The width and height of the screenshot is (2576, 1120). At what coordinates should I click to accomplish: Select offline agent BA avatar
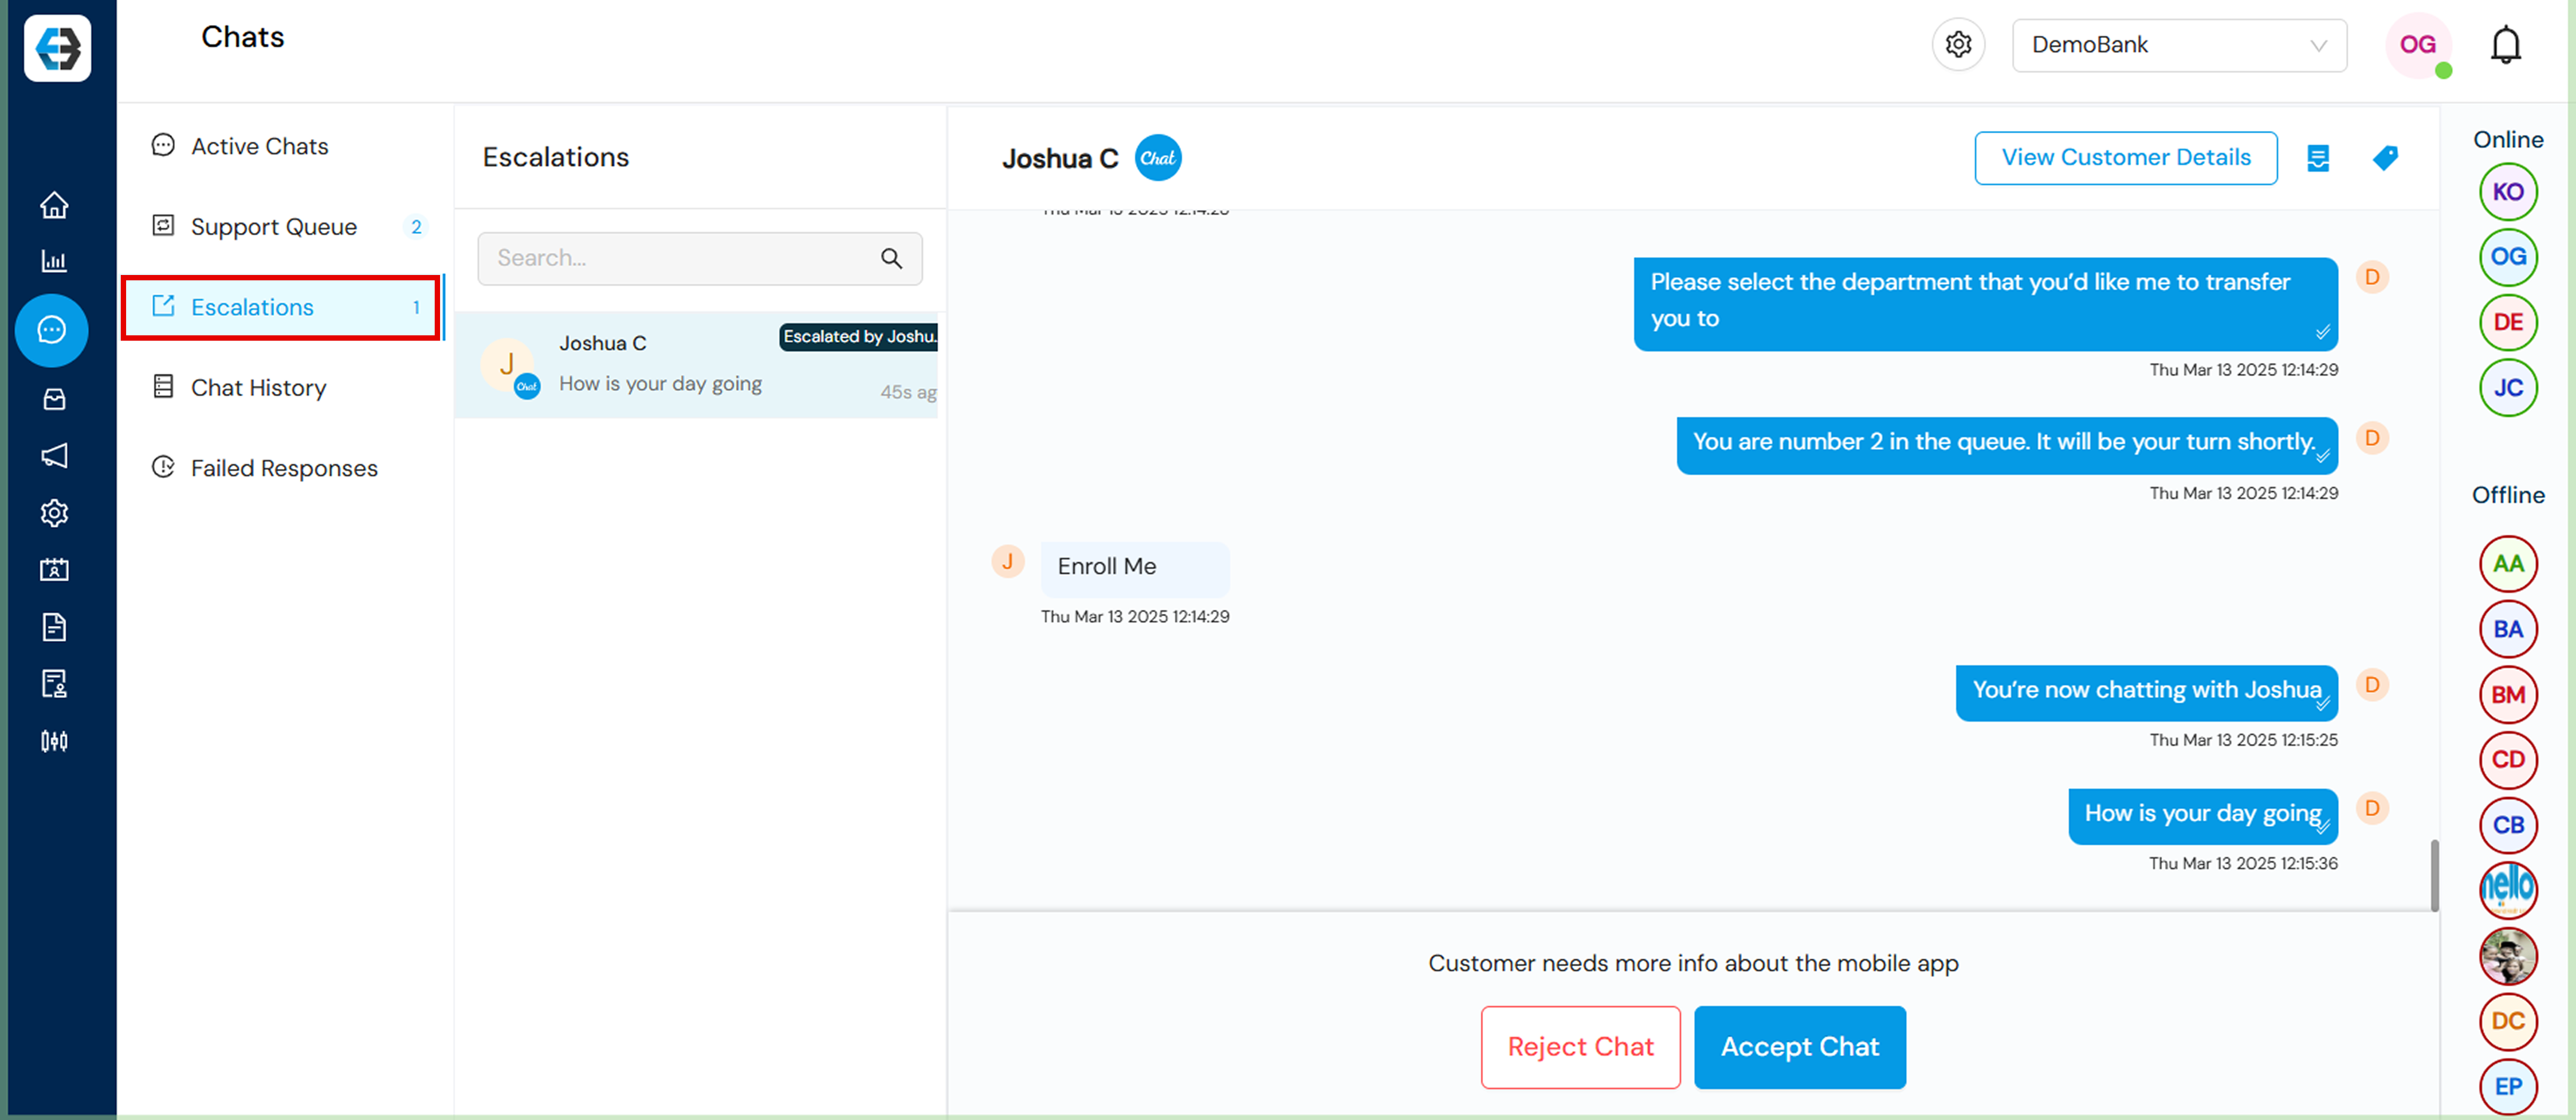(x=2508, y=629)
